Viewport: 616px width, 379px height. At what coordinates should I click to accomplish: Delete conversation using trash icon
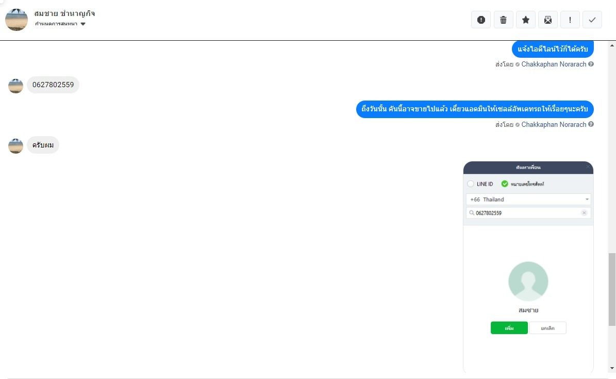[503, 20]
